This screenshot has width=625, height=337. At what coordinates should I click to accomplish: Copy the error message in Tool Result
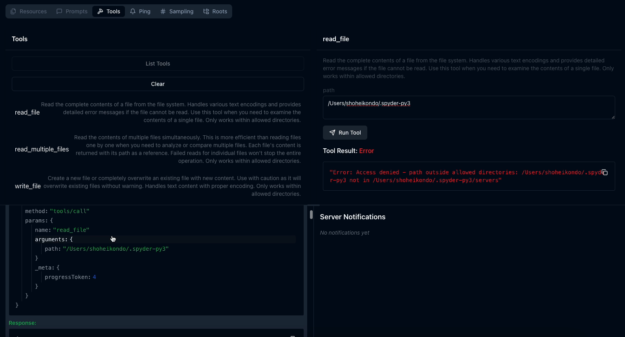pyautogui.click(x=605, y=172)
